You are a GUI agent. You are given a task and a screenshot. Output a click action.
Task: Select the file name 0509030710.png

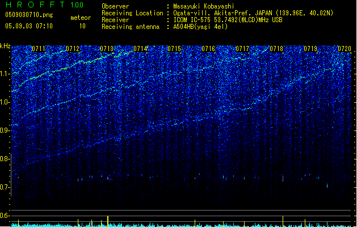pos(29,15)
